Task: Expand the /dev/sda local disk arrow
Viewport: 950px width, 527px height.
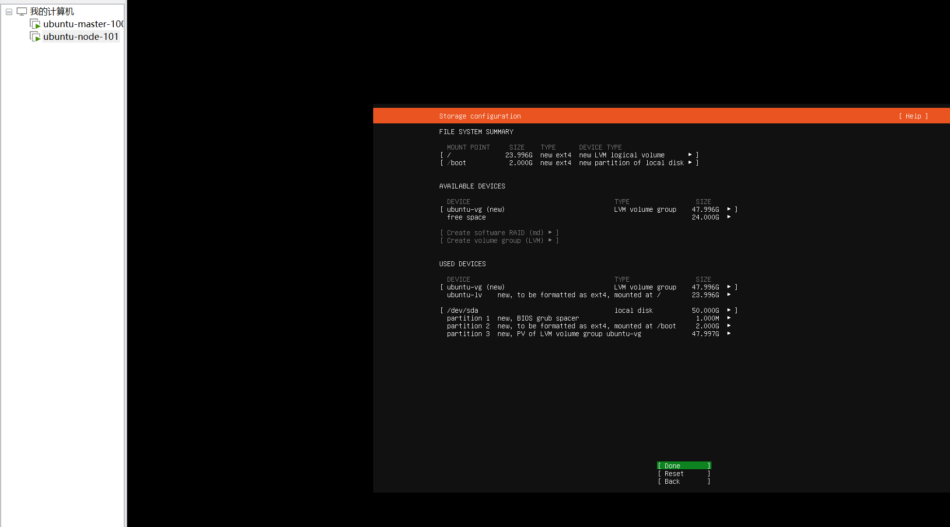Action: click(x=729, y=310)
